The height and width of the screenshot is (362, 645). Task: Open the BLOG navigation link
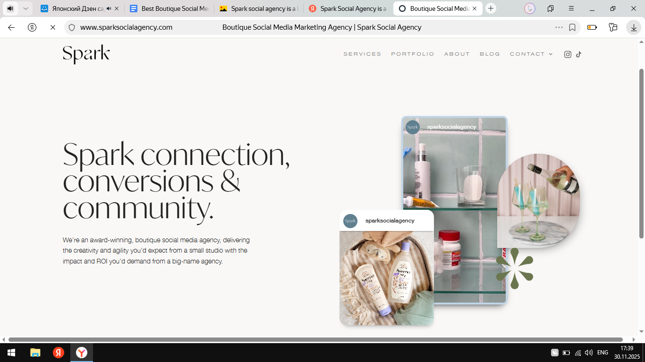point(490,54)
